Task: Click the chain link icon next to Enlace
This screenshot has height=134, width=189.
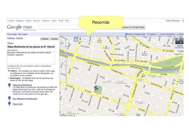Action: click(178, 34)
